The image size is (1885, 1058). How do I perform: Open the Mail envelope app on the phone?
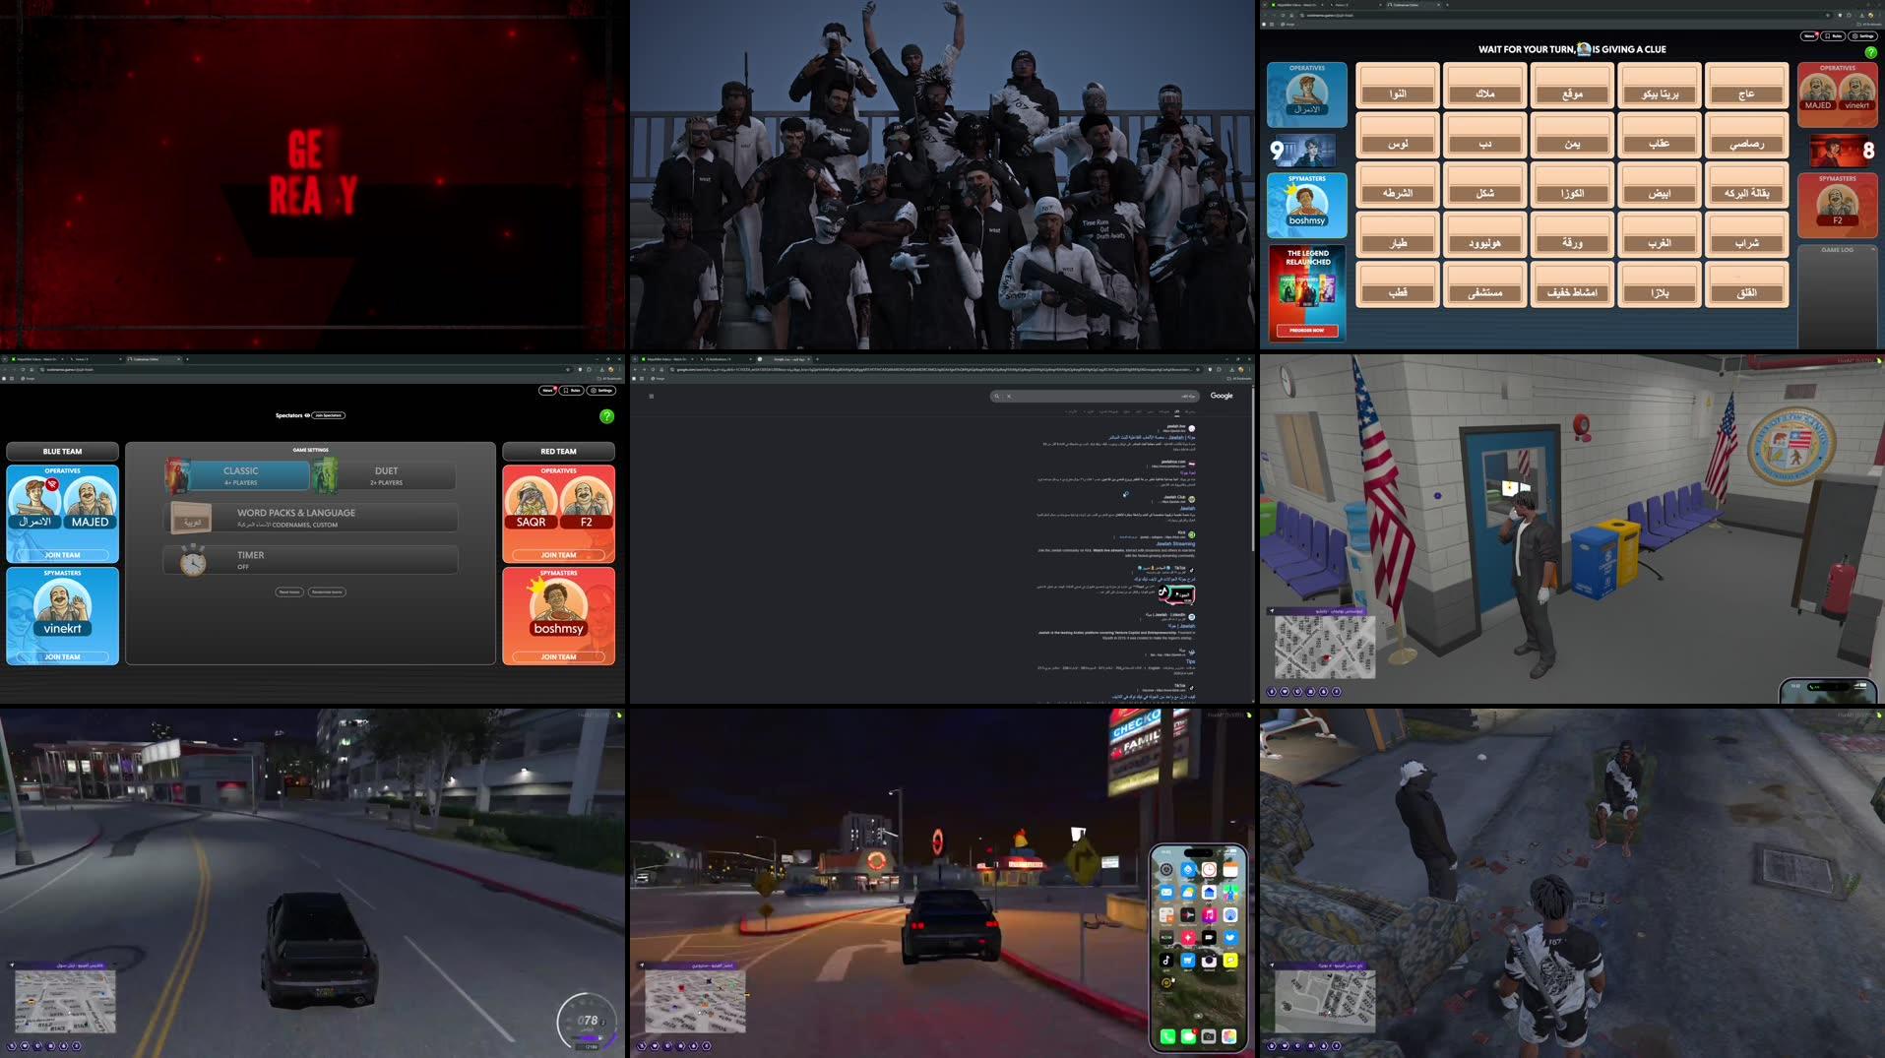pyautogui.click(x=1166, y=893)
